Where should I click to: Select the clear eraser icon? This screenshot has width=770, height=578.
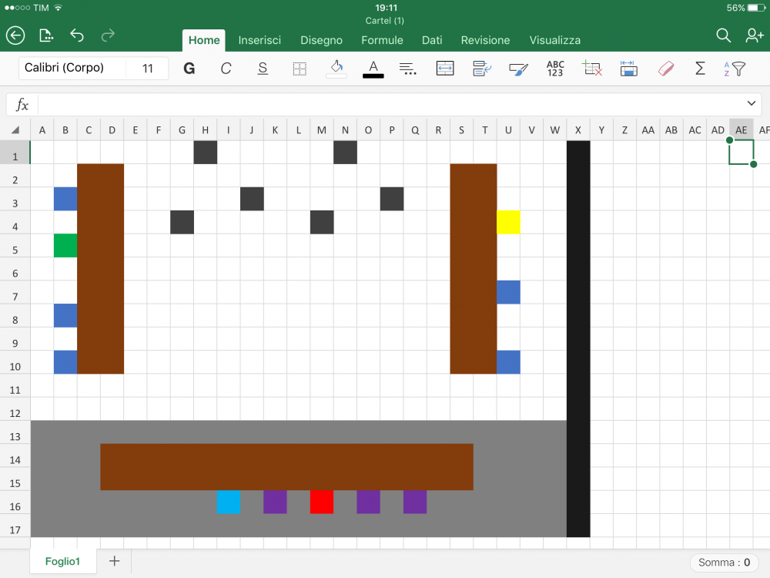(x=666, y=69)
